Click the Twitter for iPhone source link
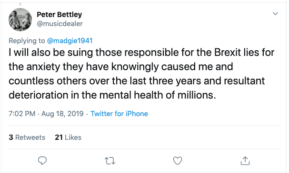 tap(119, 114)
